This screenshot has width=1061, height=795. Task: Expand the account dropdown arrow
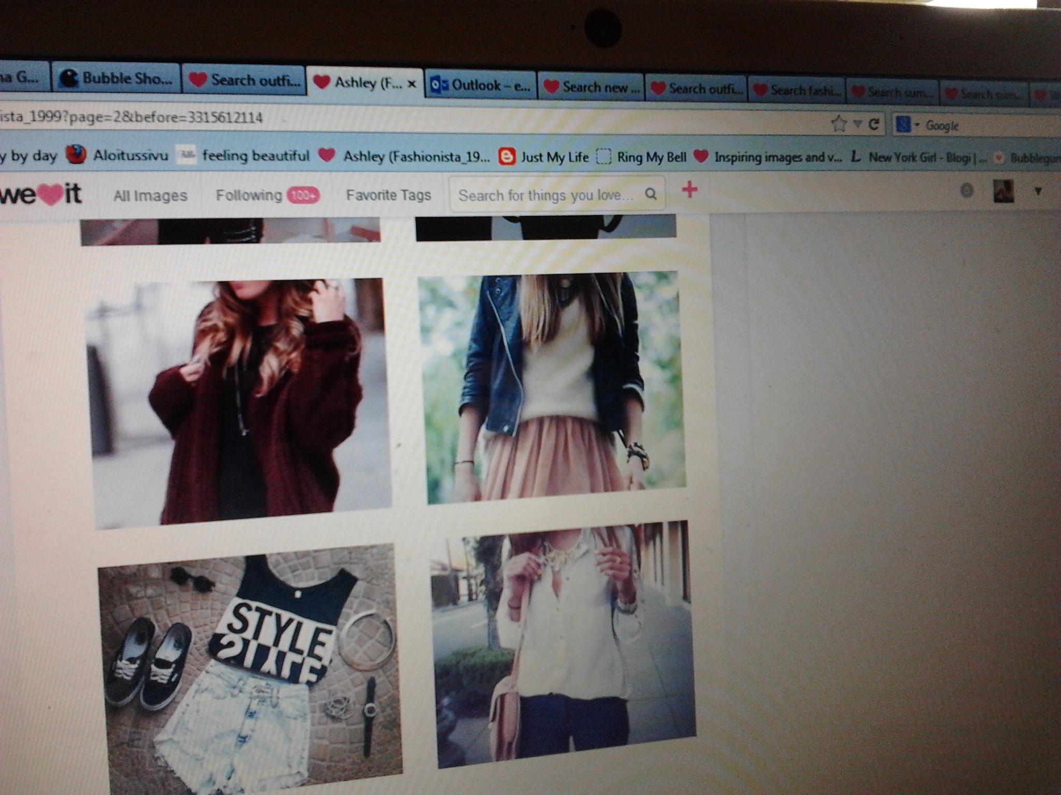(1038, 191)
